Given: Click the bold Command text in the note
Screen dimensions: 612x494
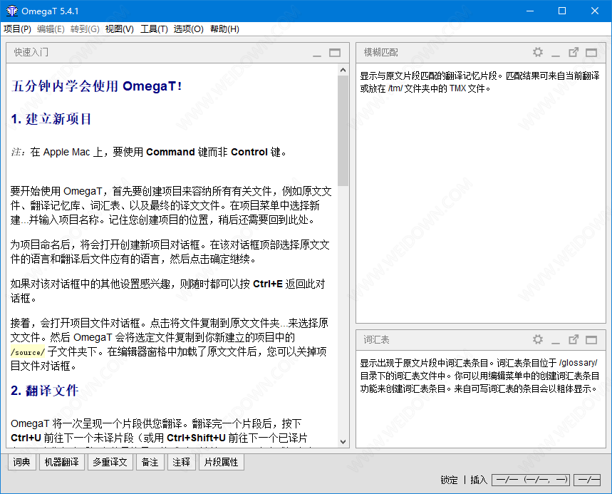Looking at the screenshot, I should [170, 152].
